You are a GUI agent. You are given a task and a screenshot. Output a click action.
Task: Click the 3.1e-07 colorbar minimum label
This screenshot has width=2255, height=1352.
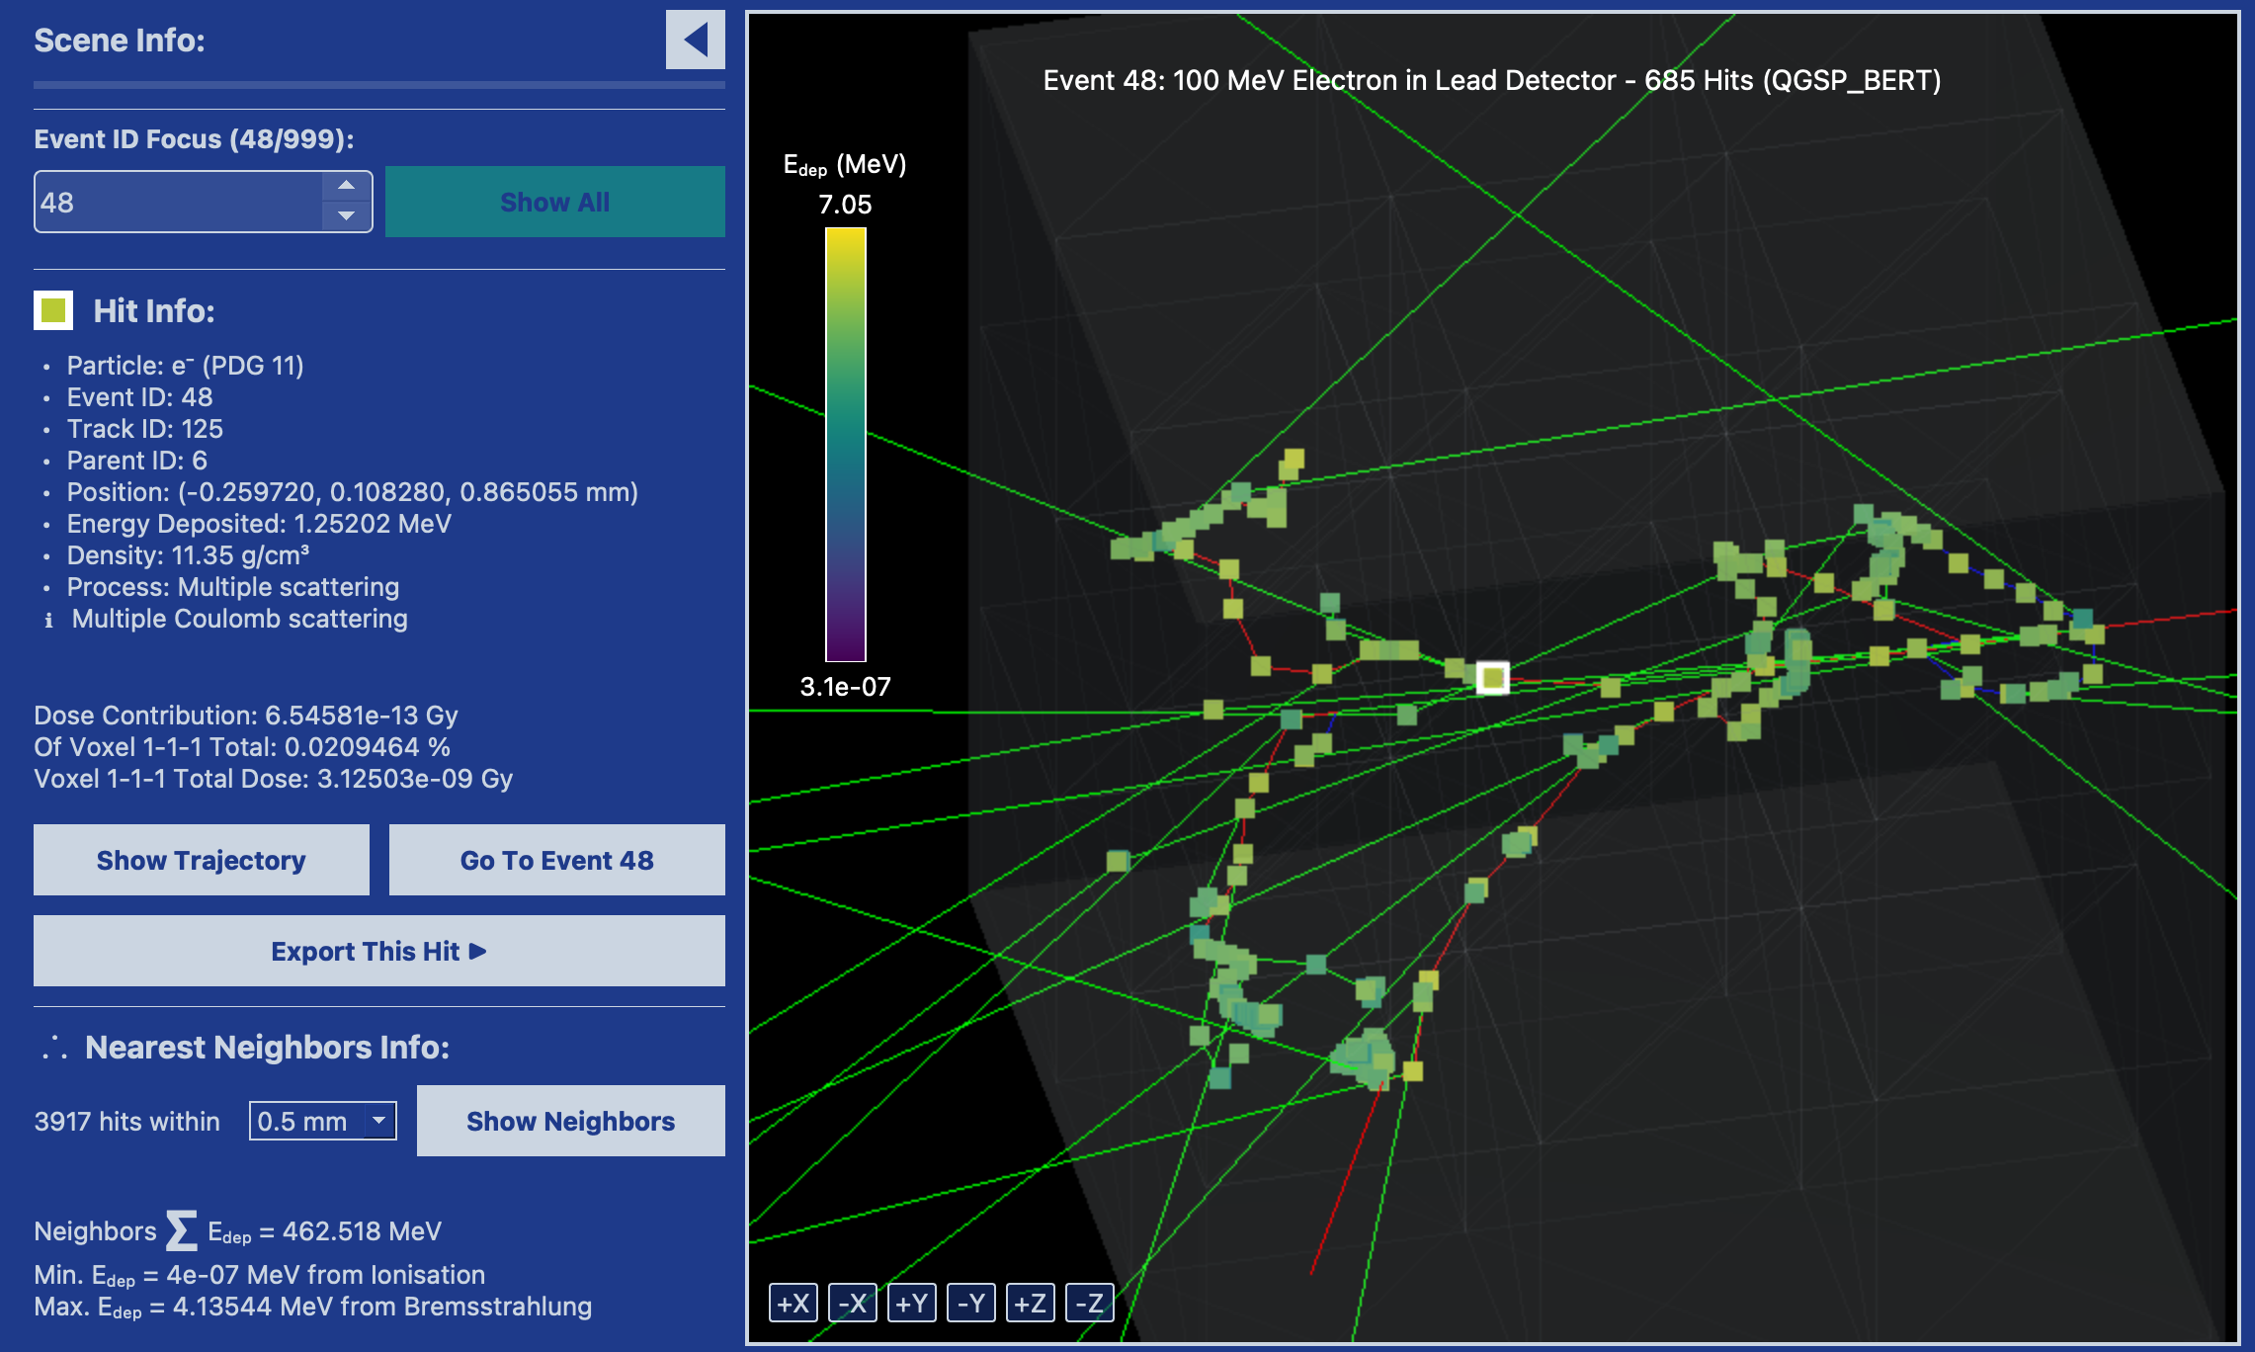point(845,687)
